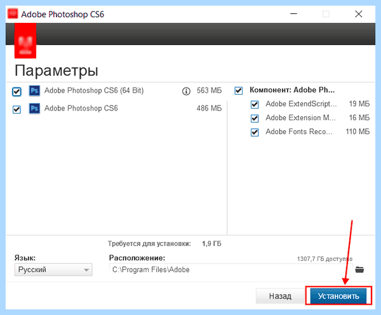Click the 110 МБ size value
Viewport: 381px width, 315px height.
click(358, 131)
